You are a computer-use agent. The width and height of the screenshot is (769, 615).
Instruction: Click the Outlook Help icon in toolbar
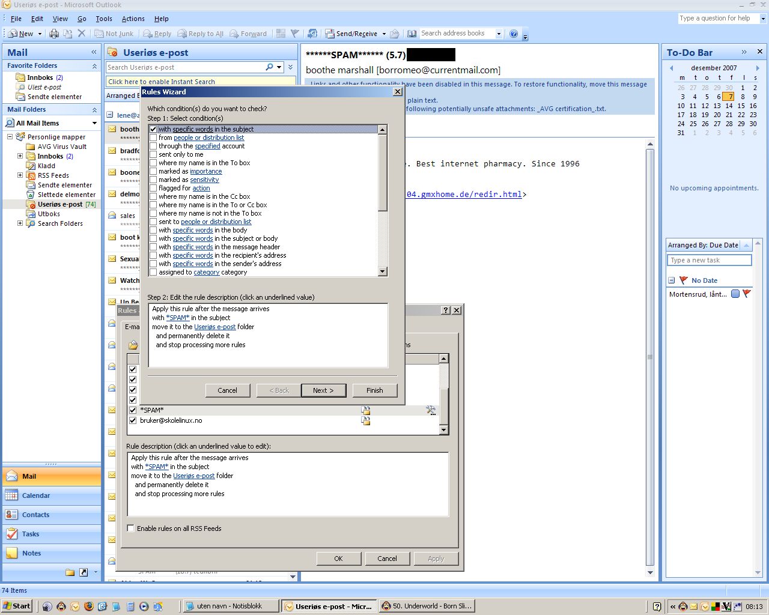tap(514, 34)
